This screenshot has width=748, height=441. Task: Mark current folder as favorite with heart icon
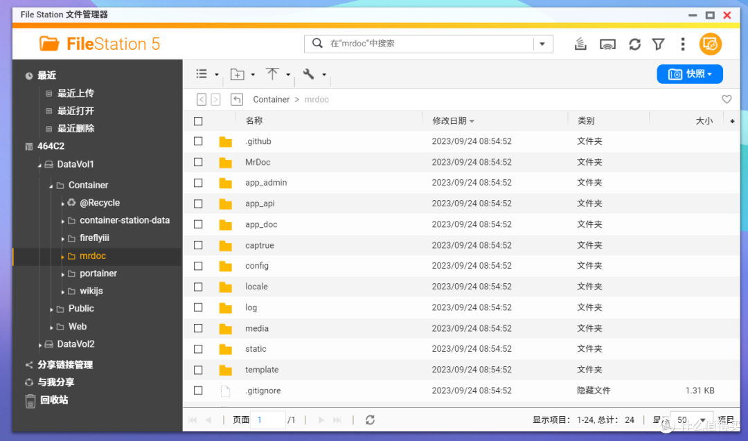click(727, 99)
